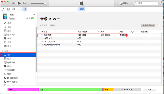Toggle checkbox for the 0:02 语音备忘录 track

point(42,35)
